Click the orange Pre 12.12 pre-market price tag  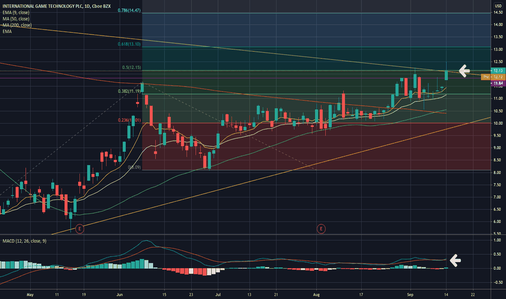click(494, 77)
